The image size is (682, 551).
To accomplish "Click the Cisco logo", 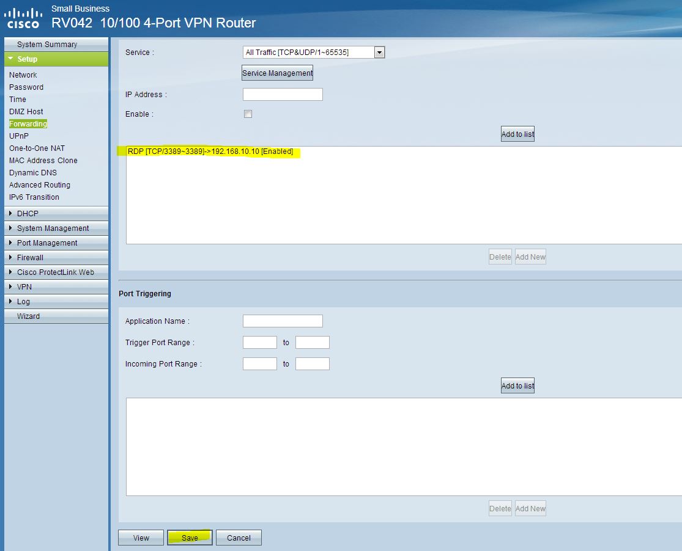I will (x=23, y=18).
